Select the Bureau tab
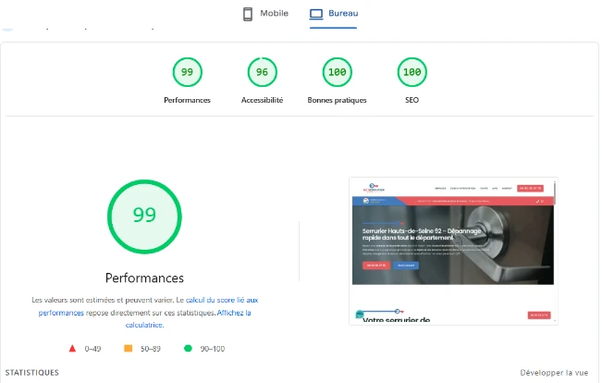This screenshot has width=602, height=383. [x=333, y=14]
